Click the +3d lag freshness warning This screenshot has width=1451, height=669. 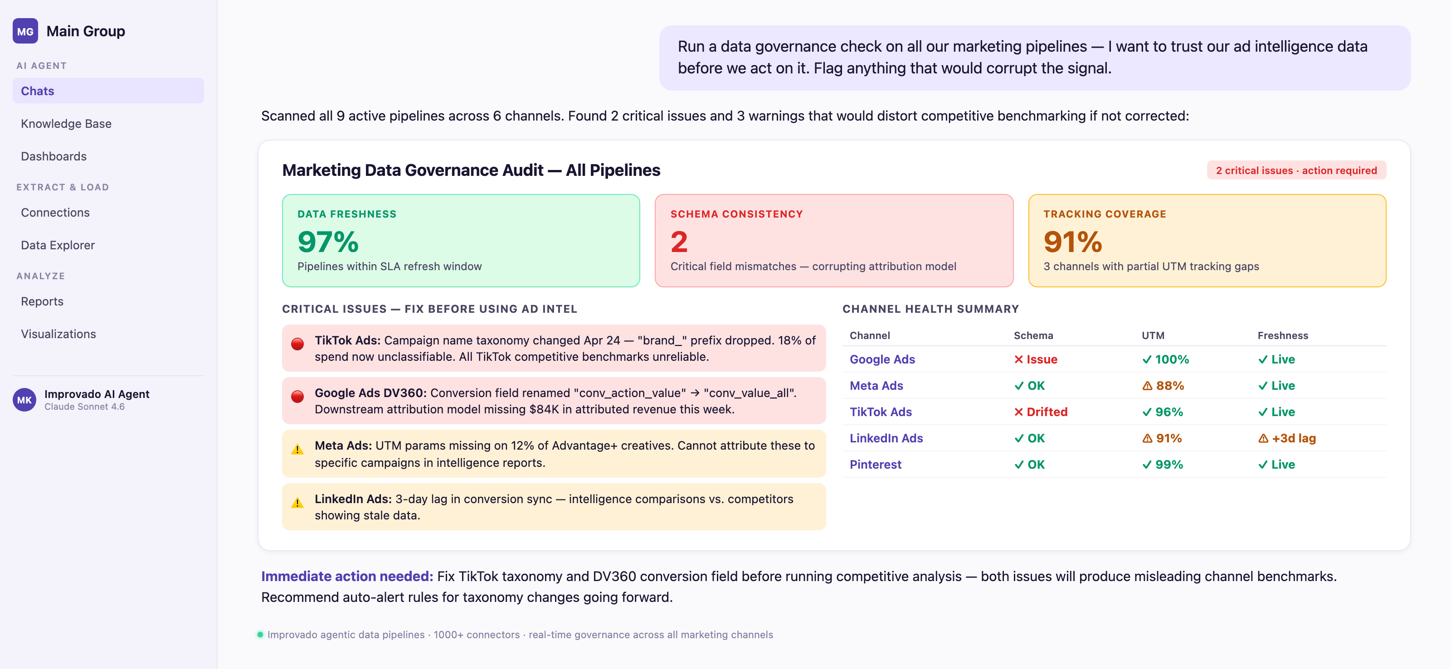pyautogui.click(x=1286, y=438)
